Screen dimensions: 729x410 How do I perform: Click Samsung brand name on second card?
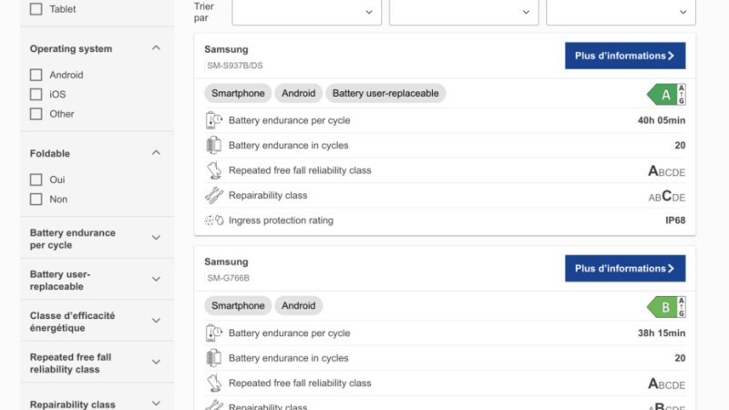pyautogui.click(x=226, y=261)
